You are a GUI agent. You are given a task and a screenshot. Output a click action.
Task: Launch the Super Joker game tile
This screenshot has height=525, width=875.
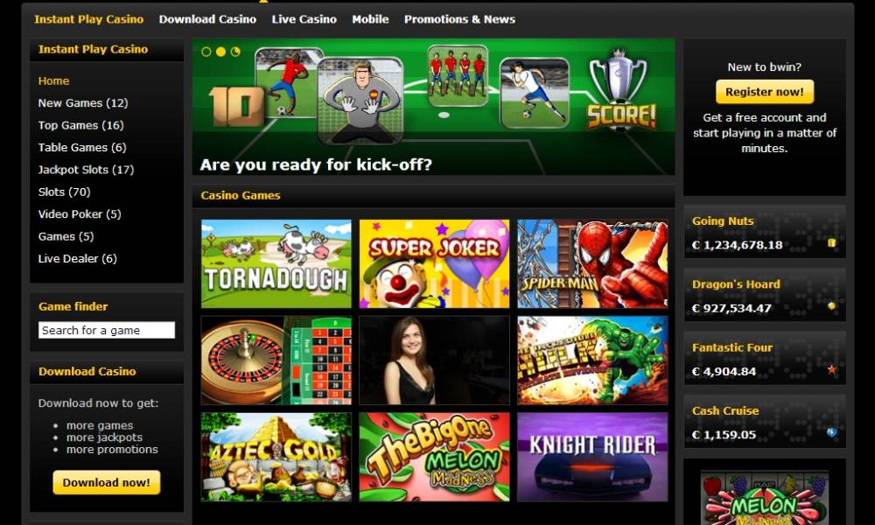click(434, 263)
